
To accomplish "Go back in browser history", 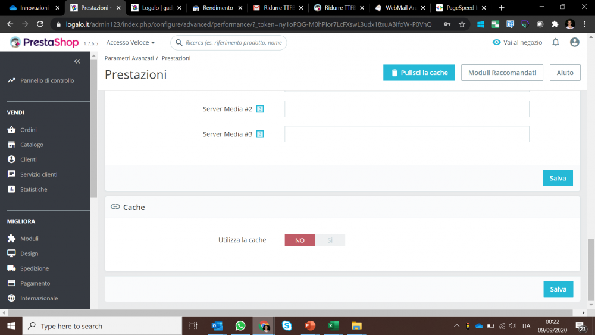I will point(10,24).
